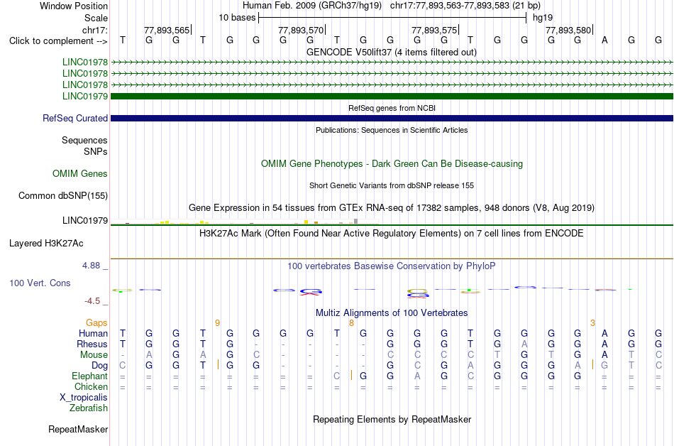Image resolution: width=674 pixels, height=446 pixels.
Task: Click the orange gap count 3
Action: click(592, 323)
